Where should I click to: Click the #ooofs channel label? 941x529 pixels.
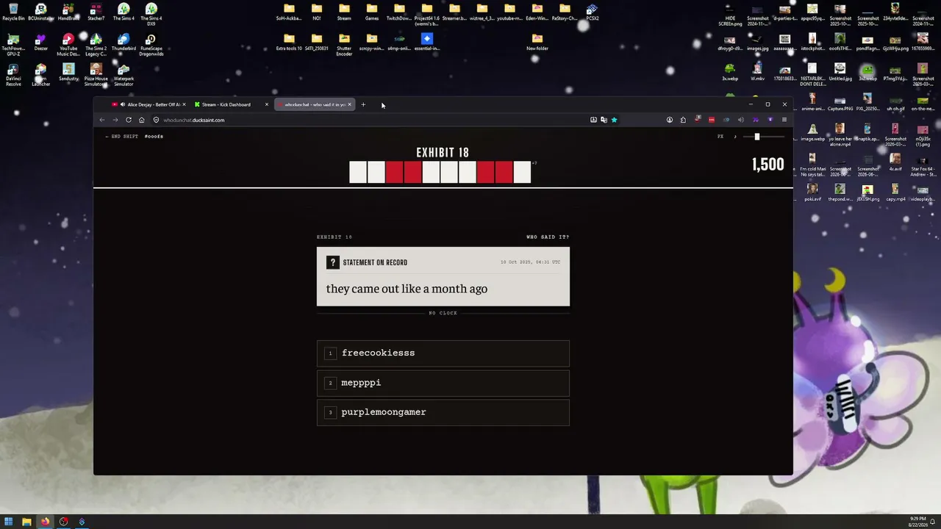click(x=154, y=137)
